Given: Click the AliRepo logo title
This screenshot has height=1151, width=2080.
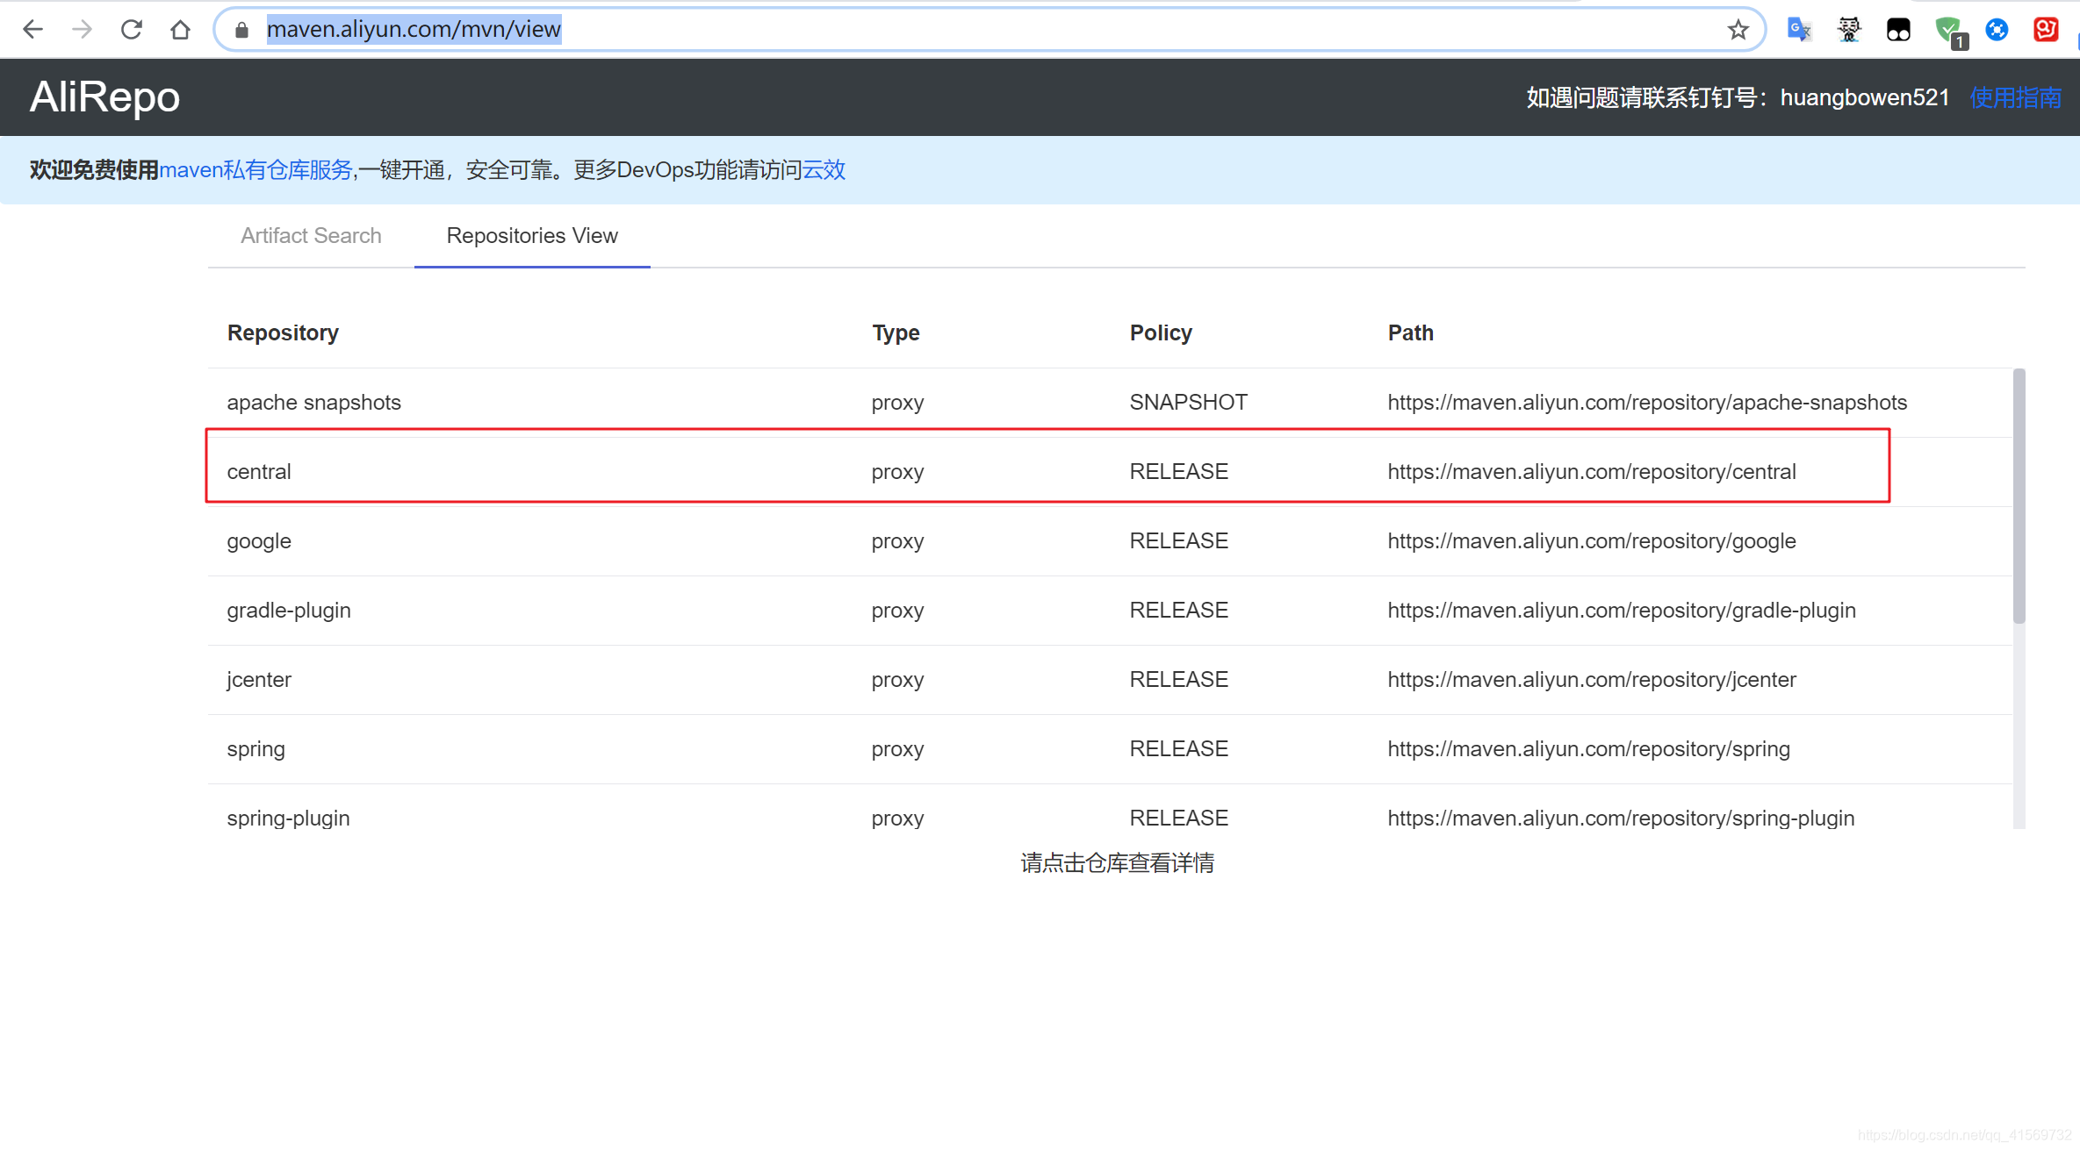Looking at the screenshot, I should click(104, 97).
